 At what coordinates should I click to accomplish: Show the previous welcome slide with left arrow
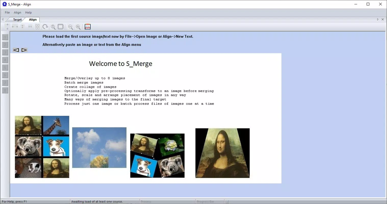click(16, 50)
